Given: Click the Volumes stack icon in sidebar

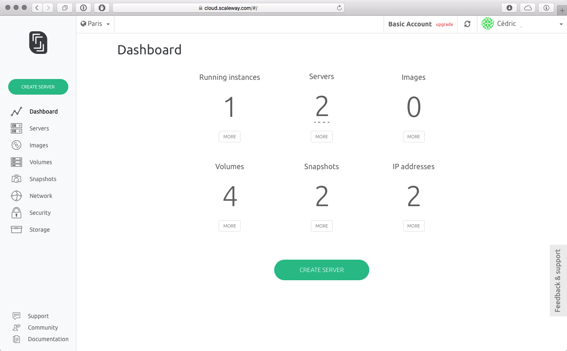Looking at the screenshot, I should [x=16, y=162].
